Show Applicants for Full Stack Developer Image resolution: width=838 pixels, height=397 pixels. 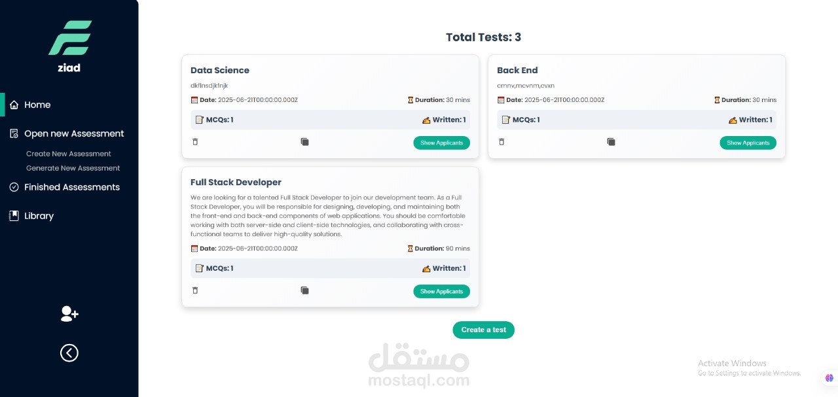tap(441, 291)
